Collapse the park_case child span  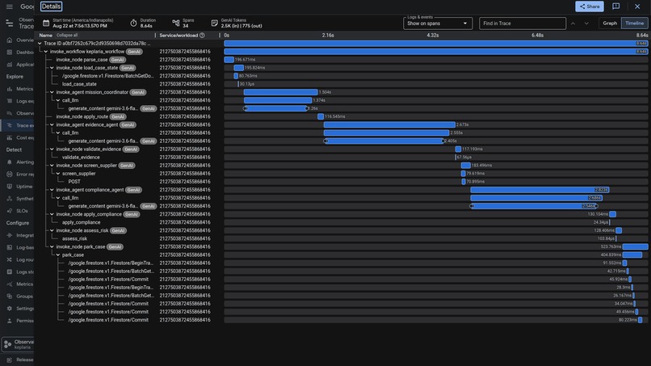58,255
